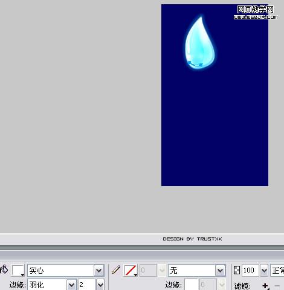Open the 羽化 fill edge dropdown

(x=52, y=285)
